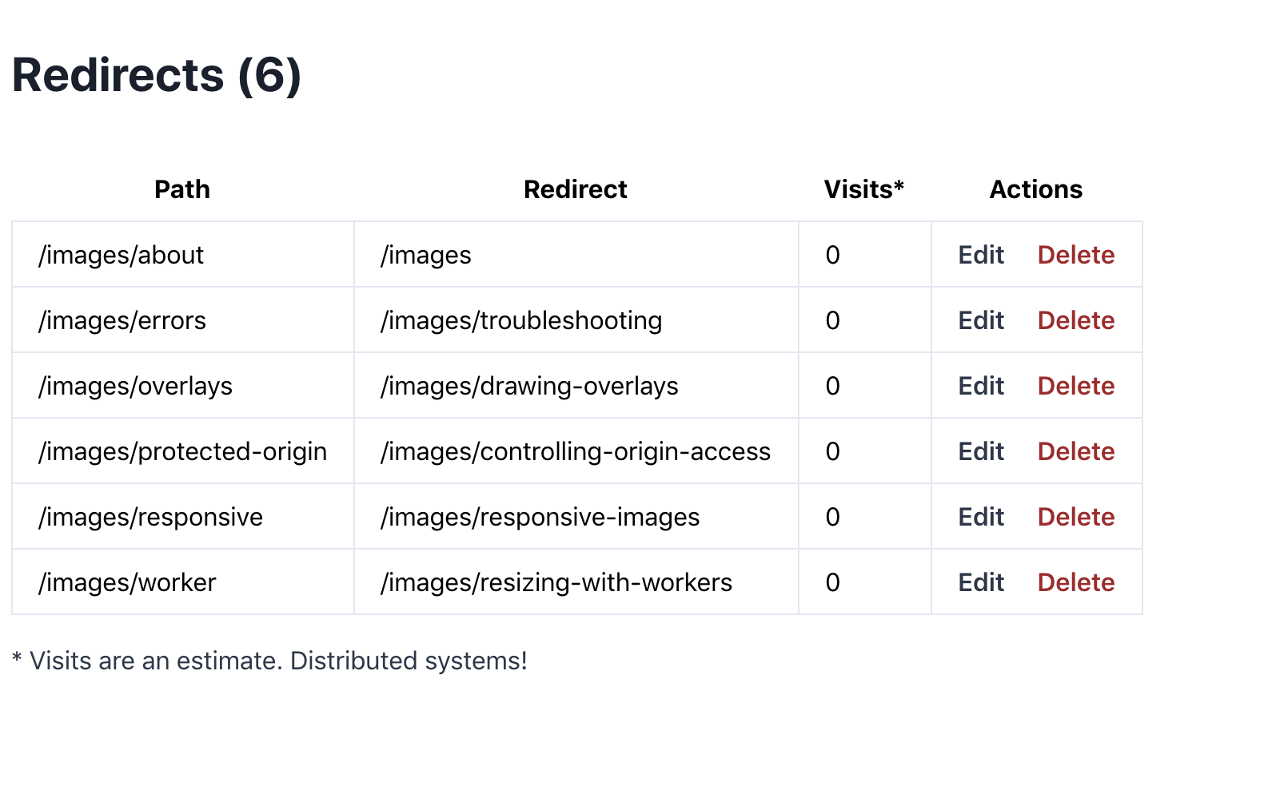Click the Visits column header

863,189
